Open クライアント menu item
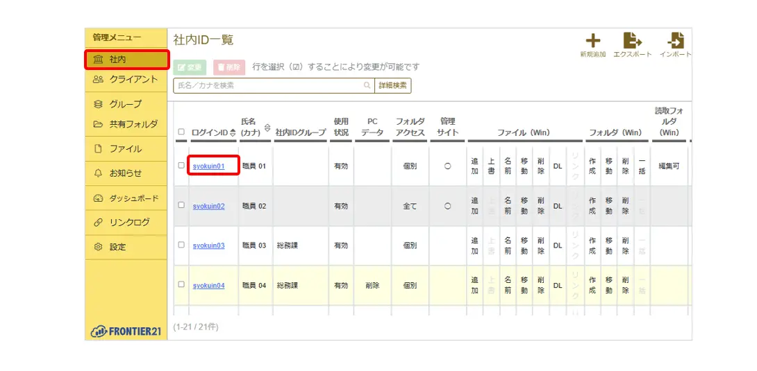The image size is (757, 371). 126,80
